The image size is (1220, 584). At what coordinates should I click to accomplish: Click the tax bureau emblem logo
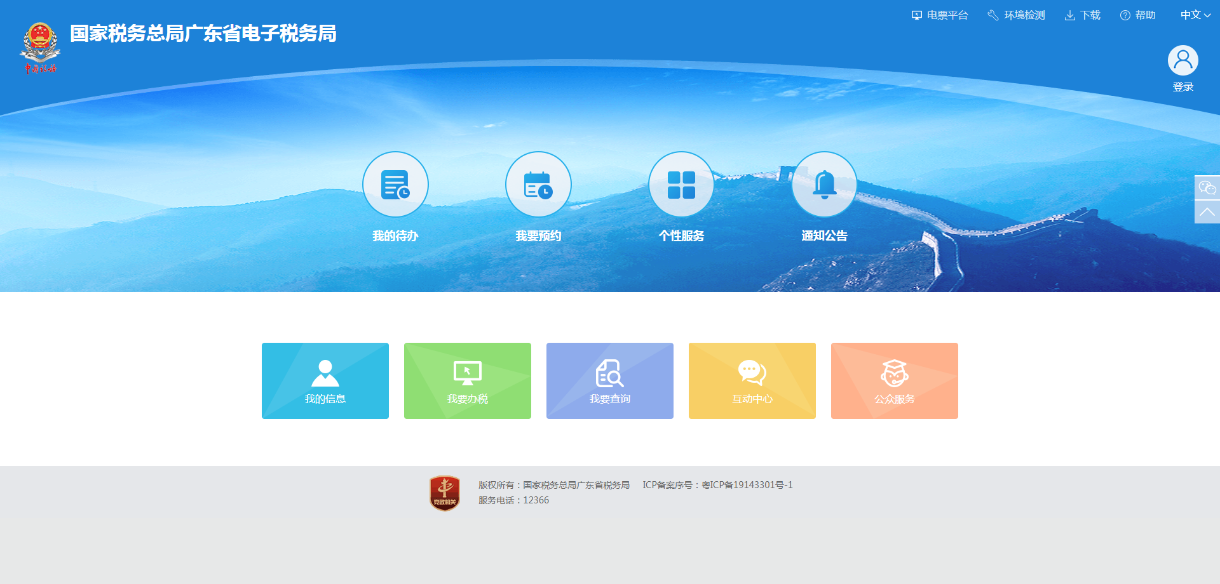click(41, 48)
